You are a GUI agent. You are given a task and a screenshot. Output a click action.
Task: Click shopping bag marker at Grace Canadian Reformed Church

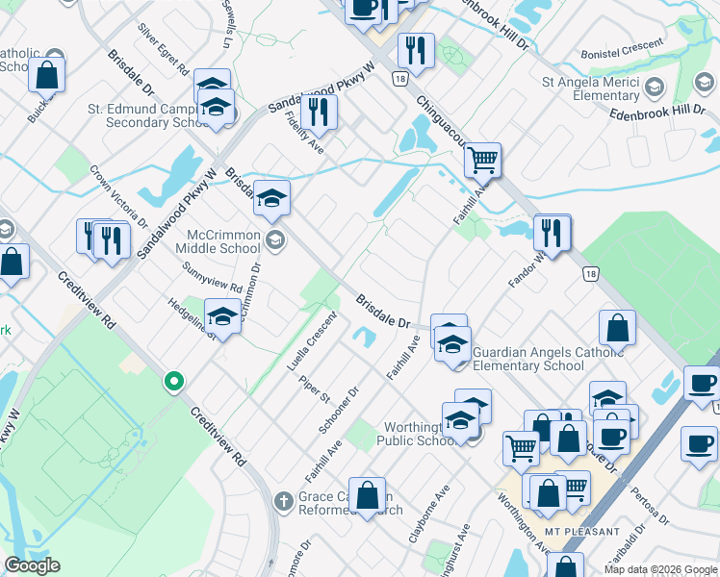367,496
